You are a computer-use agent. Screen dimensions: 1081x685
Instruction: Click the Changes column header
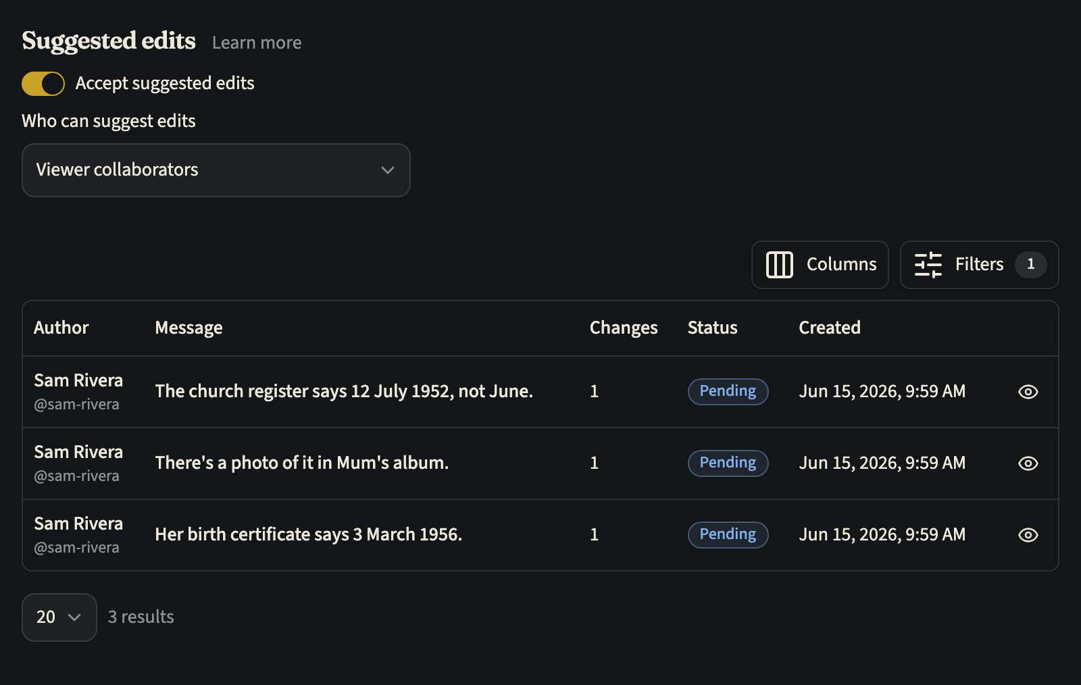tap(624, 328)
